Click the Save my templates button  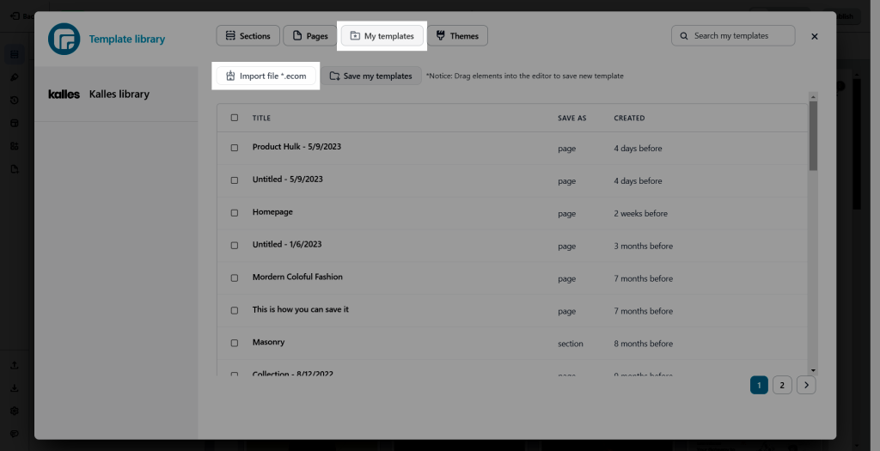[x=371, y=76]
